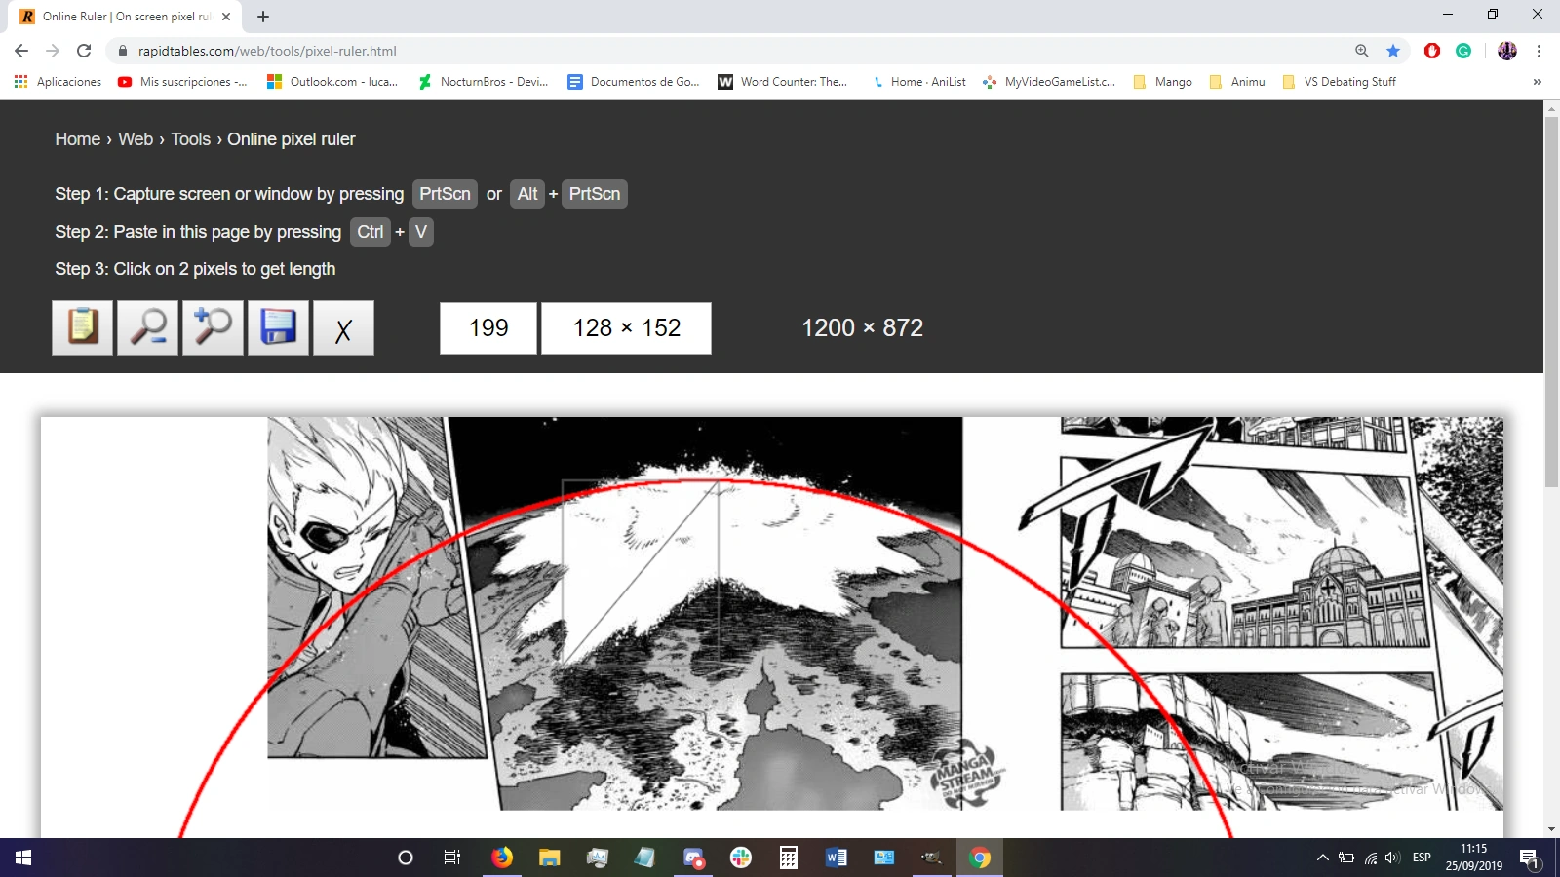Close the Online Ruler tab

[226, 17]
